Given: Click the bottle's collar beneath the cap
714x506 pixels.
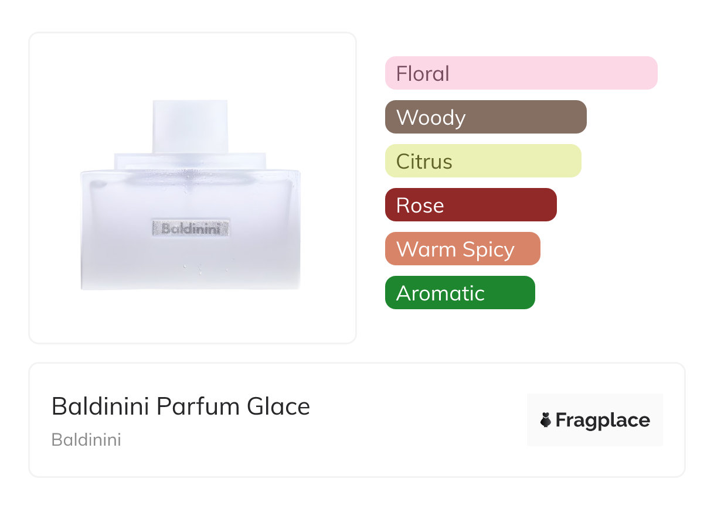Looking at the screenshot, I should click(x=190, y=160).
